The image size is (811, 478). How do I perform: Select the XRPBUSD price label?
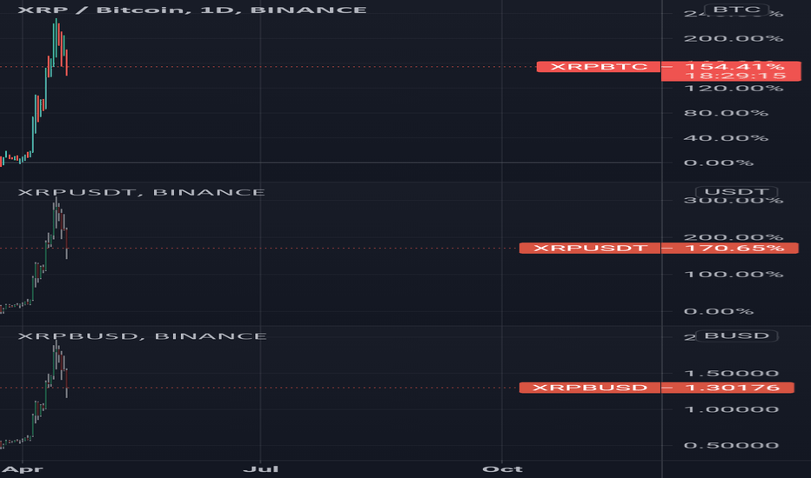[590, 388]
